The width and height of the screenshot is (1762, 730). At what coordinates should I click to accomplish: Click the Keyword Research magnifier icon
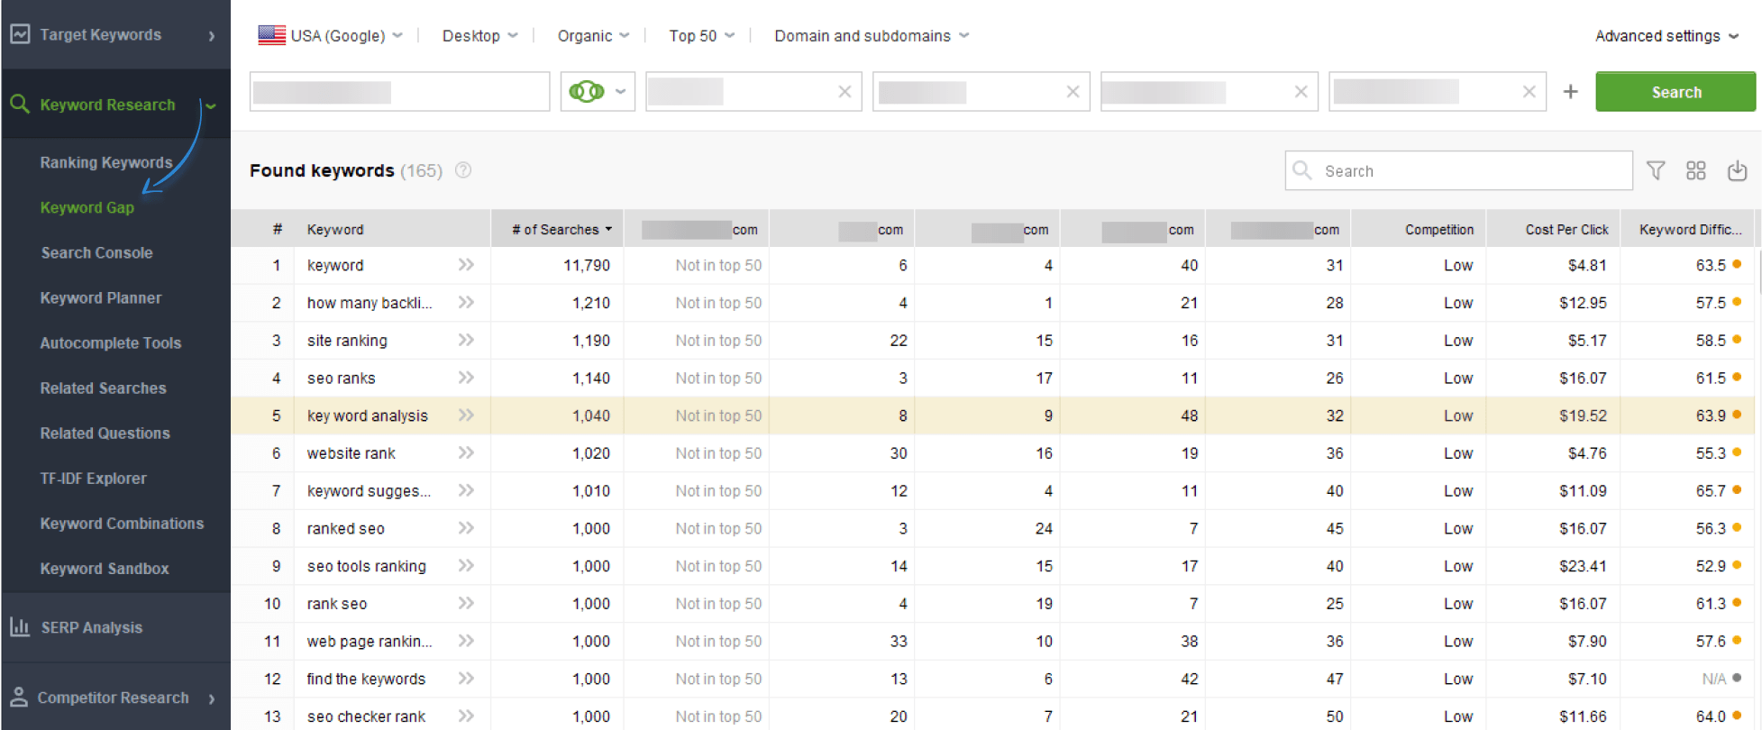click(20, 105)
